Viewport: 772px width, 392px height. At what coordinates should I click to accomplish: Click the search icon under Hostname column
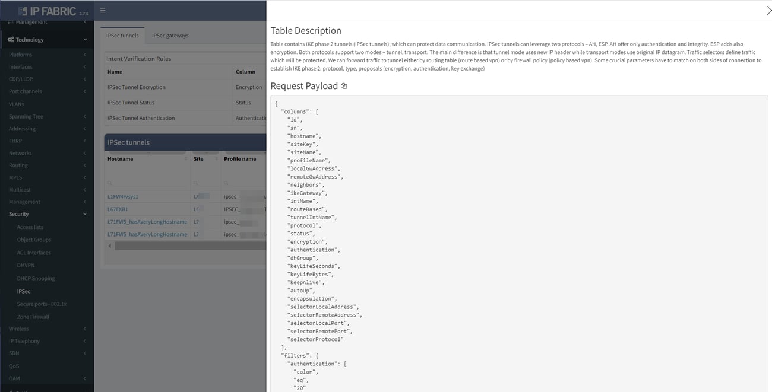(x=110, y=183)
